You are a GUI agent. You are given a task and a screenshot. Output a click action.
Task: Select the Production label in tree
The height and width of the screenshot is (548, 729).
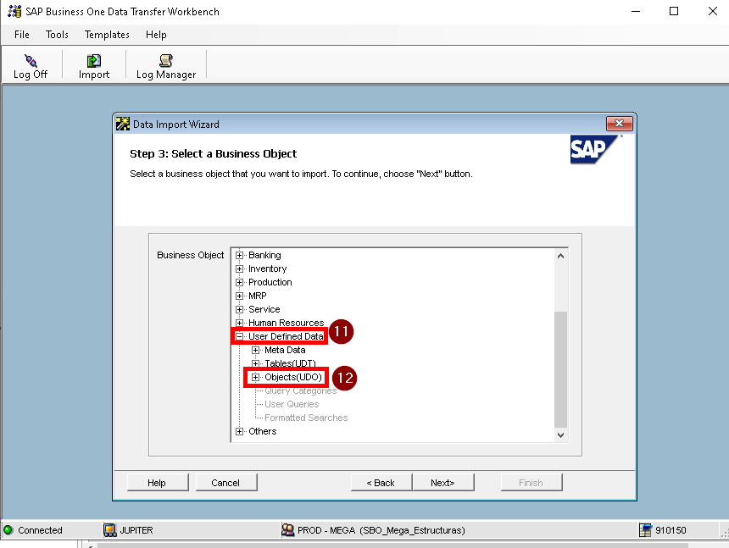tap(270, 282)
